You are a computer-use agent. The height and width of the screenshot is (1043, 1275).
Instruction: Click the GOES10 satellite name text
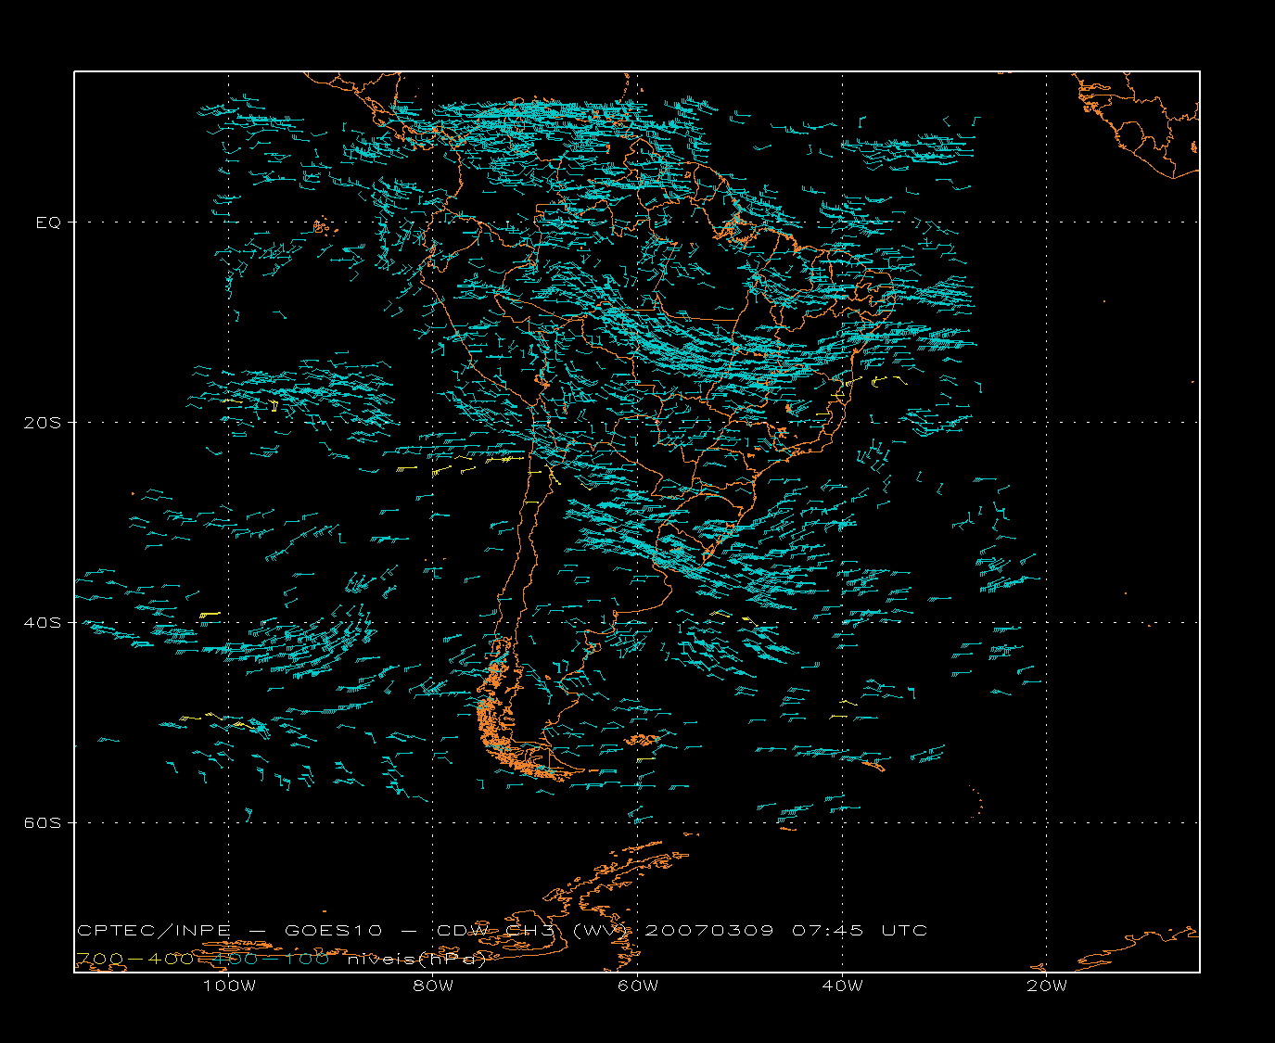[x=333, y=931]
